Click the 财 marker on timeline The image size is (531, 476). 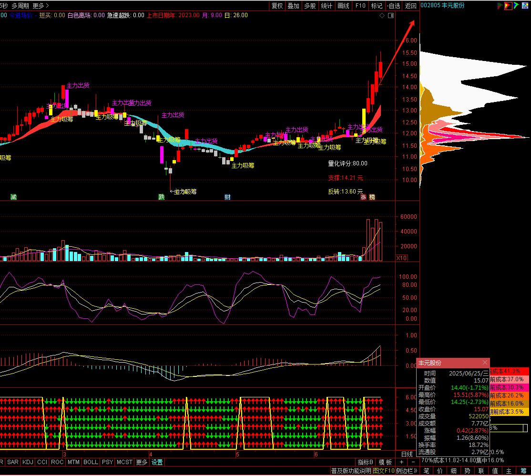coord(227,197)
